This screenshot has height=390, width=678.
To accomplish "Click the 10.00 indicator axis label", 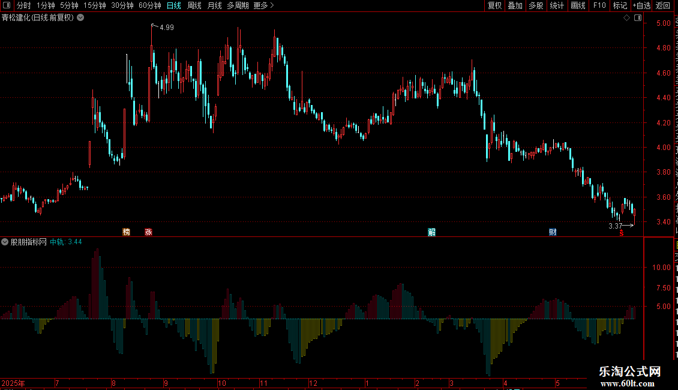I will [662, 268].
